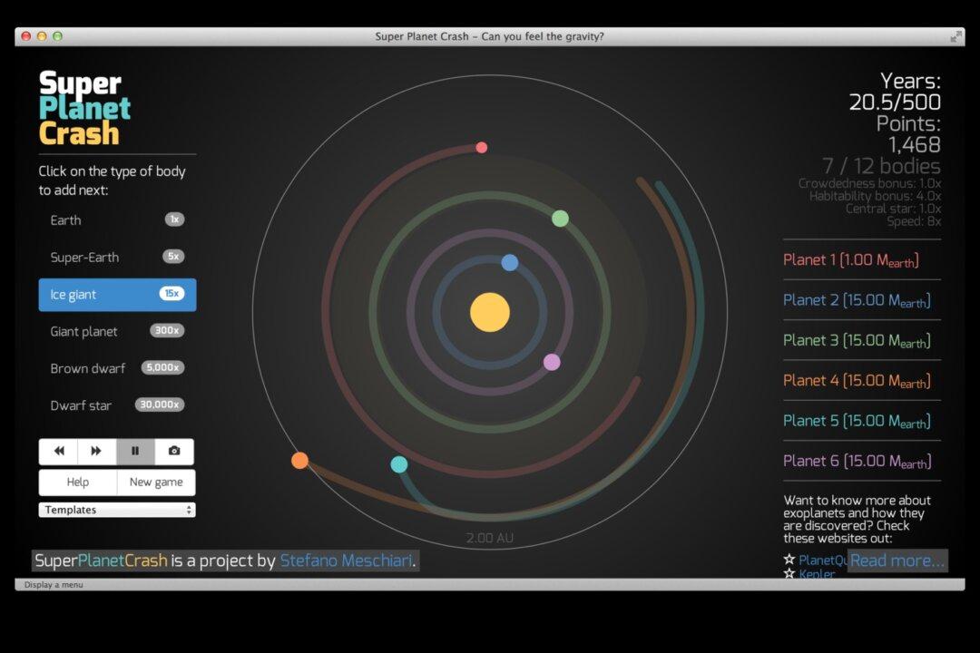Click the Ice giant 15x multiplier badge
980x653 pixels.
171,294
